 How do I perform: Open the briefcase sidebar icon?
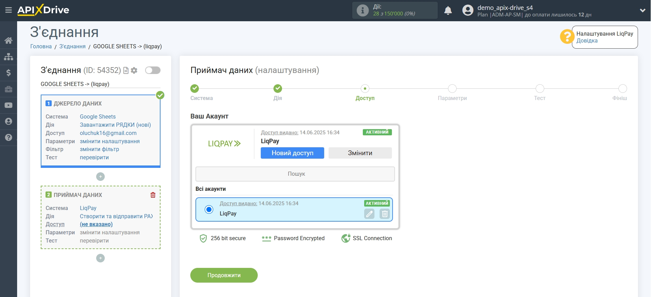coord(9,89)
